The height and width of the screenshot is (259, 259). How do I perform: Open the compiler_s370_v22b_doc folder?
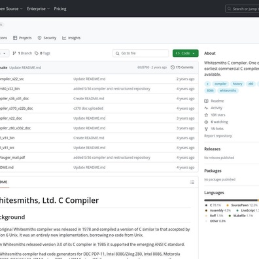(16, 109)
